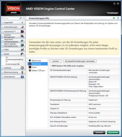The image size is (122, 137).
Task: Expand the Informationen section
Action: (x=3, y=77)
